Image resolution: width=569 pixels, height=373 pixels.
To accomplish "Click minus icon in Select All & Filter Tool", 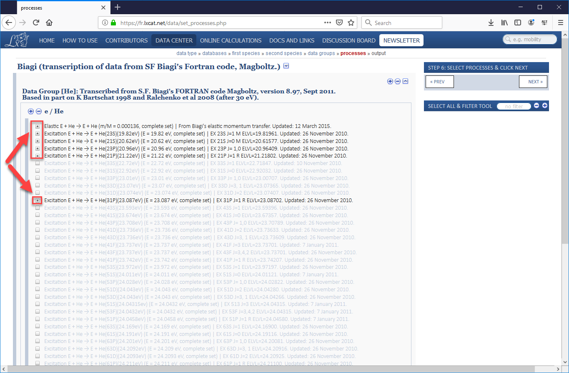I will (536, 106).
